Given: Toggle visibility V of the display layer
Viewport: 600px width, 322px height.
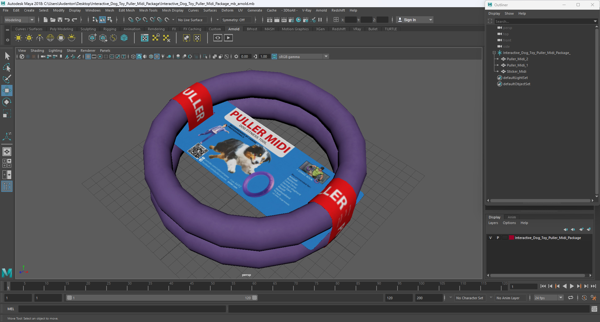Looking at the screenshot, I should coord(490,238).
